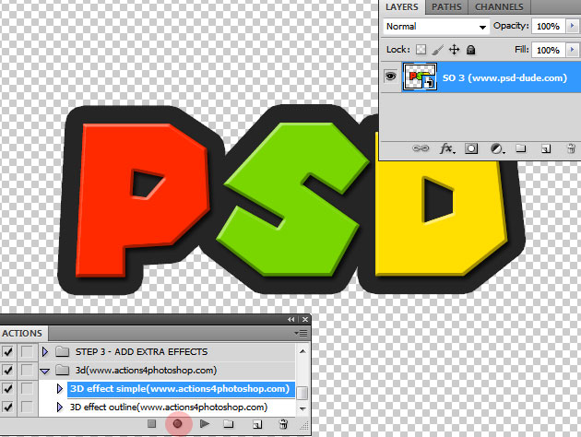The image size is (581, 437).
Task: Create new action icon in Actions panel
Action: tap(257, 424)
